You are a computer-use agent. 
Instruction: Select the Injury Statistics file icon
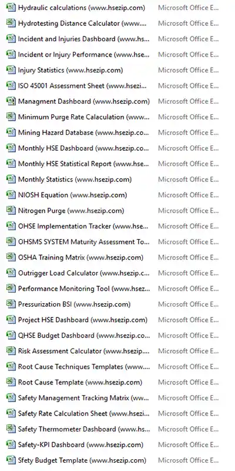tap(11, 70)
